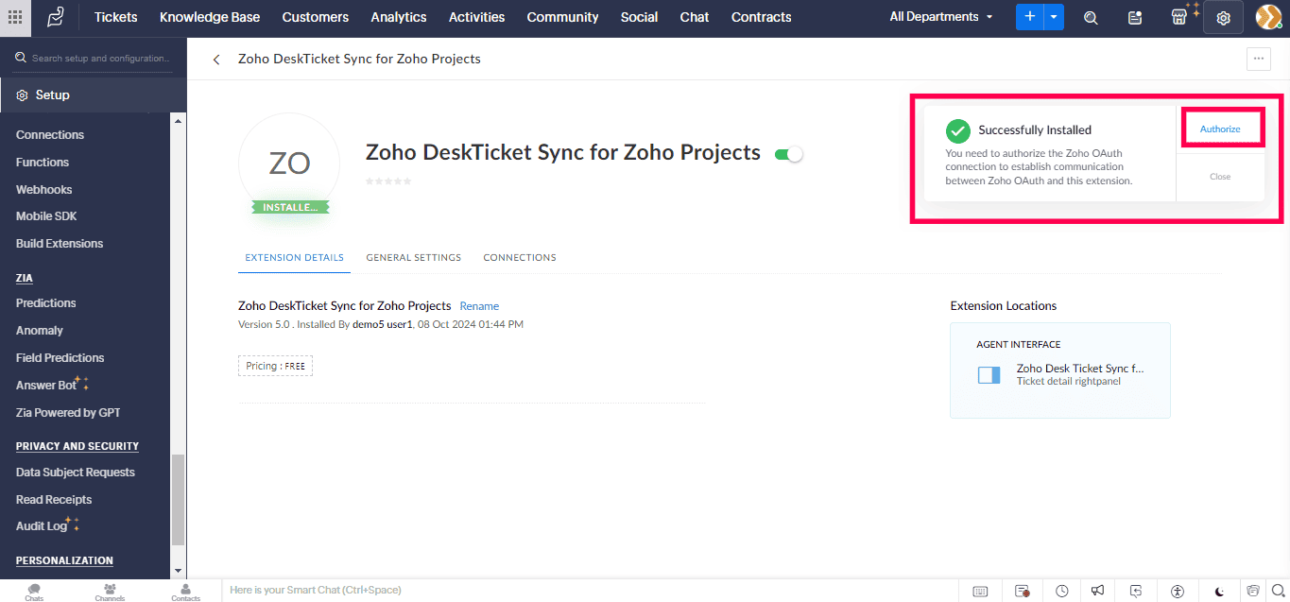This screenshot has width=1290, height=602.
Task: Open the three-dots more options menu
Action: (x=1258, y=59)
